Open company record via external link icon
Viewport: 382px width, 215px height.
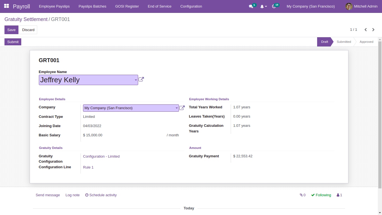[x=182, y=107]
